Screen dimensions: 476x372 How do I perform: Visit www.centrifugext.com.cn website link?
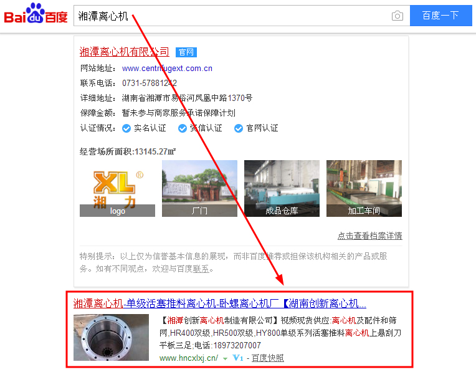pyautogui.click(x=167, y=69)
